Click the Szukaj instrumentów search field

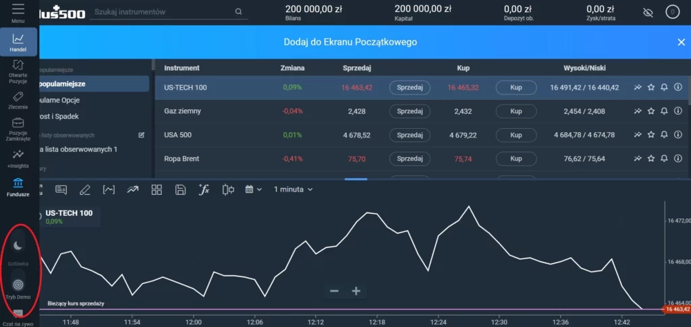pos(162,12)
